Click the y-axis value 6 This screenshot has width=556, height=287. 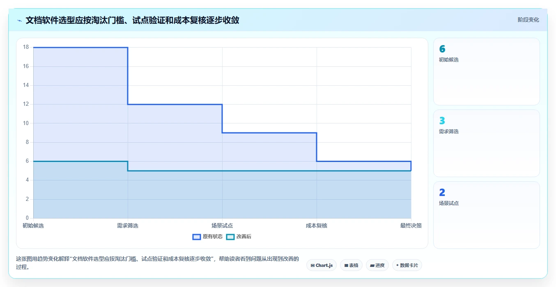(x=28, y=161)
